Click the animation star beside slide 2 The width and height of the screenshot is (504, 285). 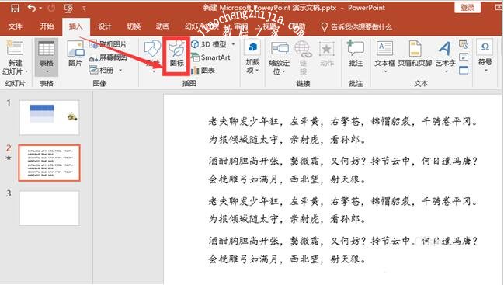(x=9, y=158)
